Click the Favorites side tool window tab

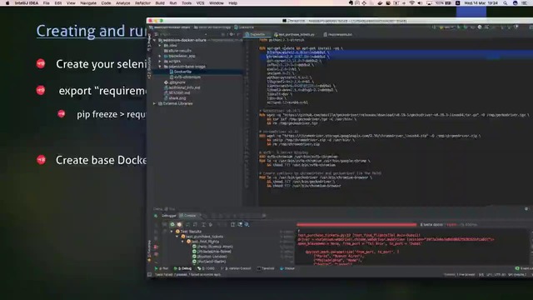[149, 251]
